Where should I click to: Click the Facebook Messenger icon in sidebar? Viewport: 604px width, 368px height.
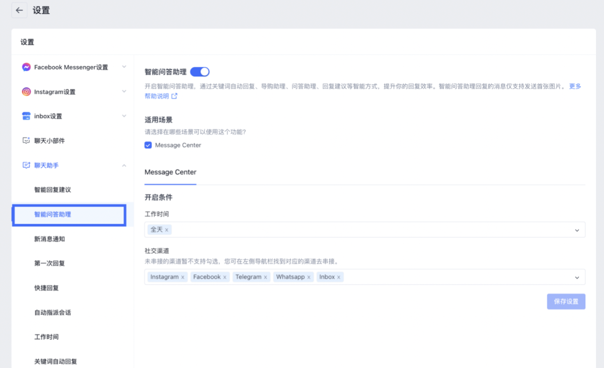point(26,67)
